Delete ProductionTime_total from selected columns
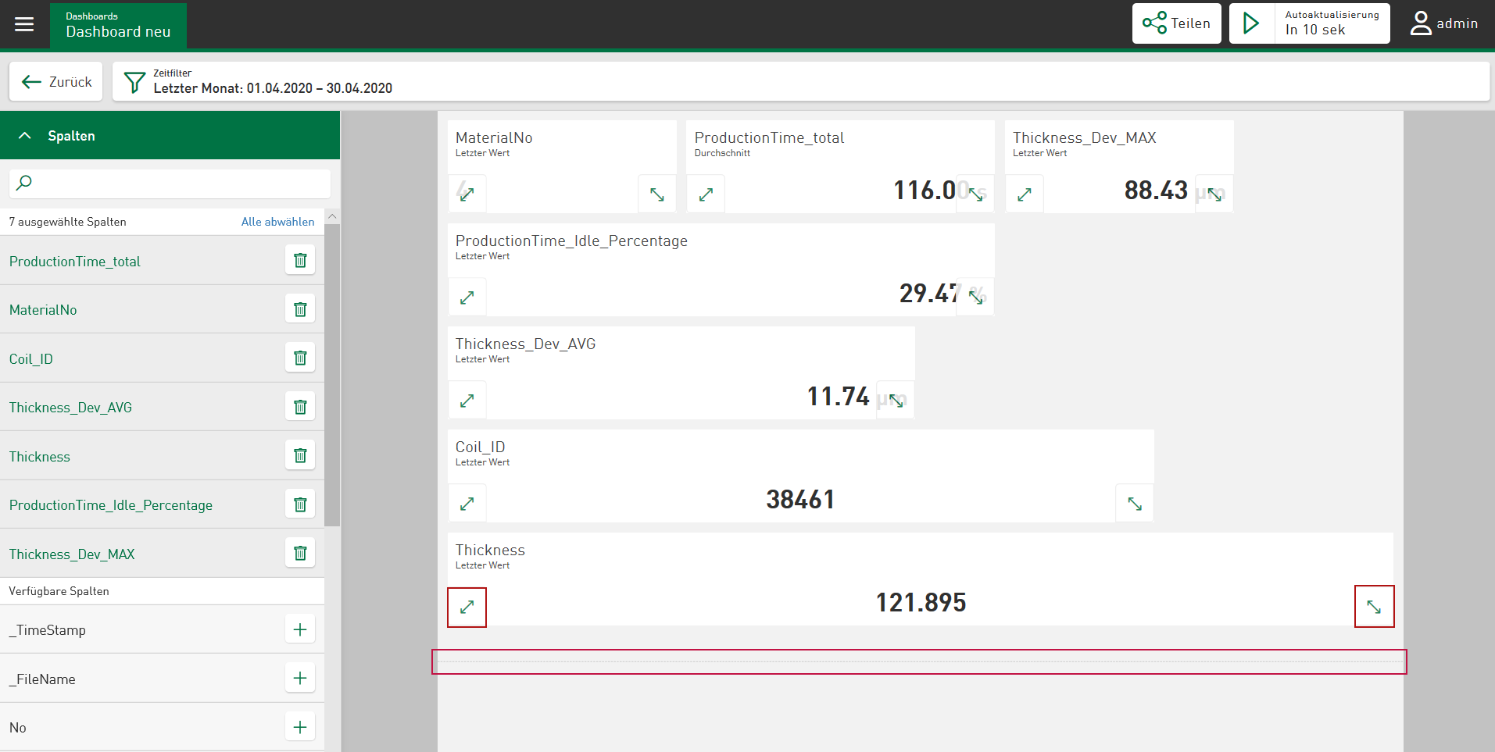 click(300, 261)
